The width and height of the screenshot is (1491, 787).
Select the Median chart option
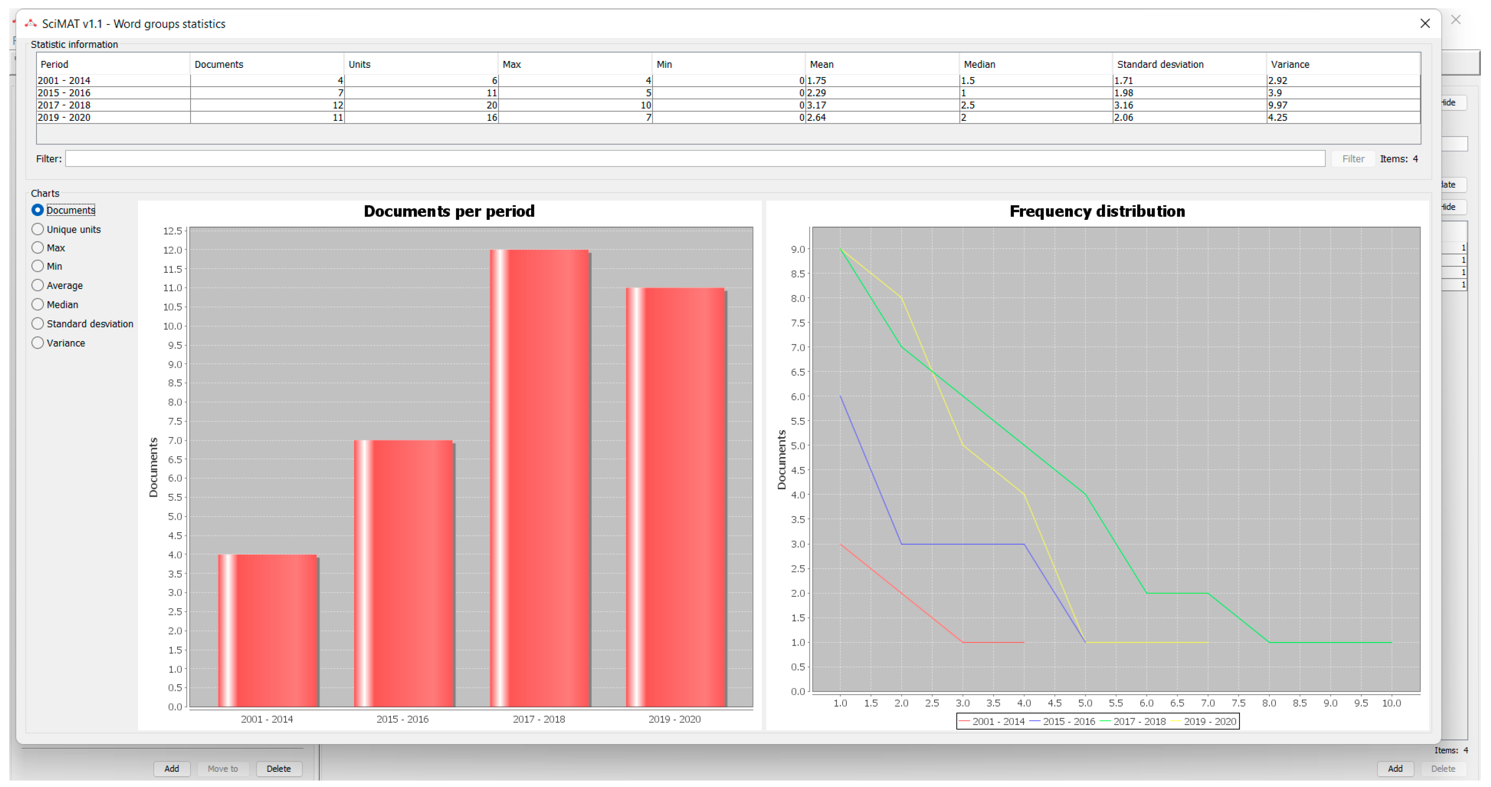click(38, 305)
